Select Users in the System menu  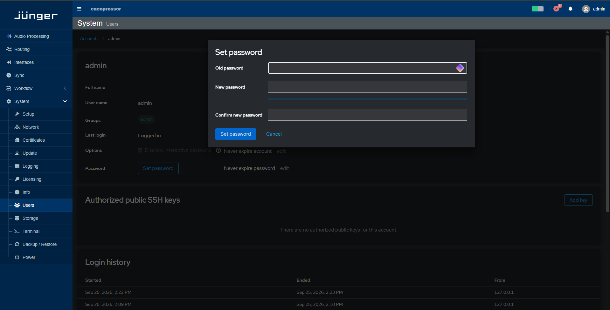click(36, 205)
